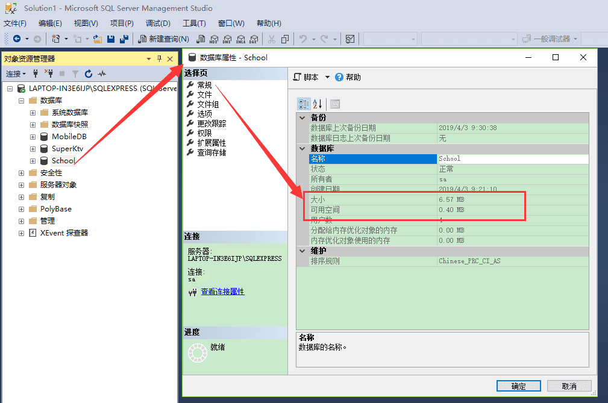
Task: Collapse the 备份 property category
Action: pyautogui.click(x=302, y=117)
